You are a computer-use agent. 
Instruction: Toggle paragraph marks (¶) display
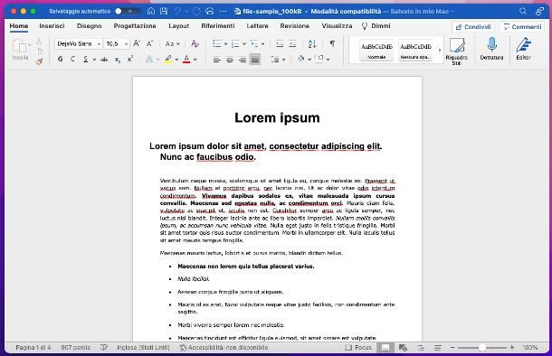pos(332,43)
